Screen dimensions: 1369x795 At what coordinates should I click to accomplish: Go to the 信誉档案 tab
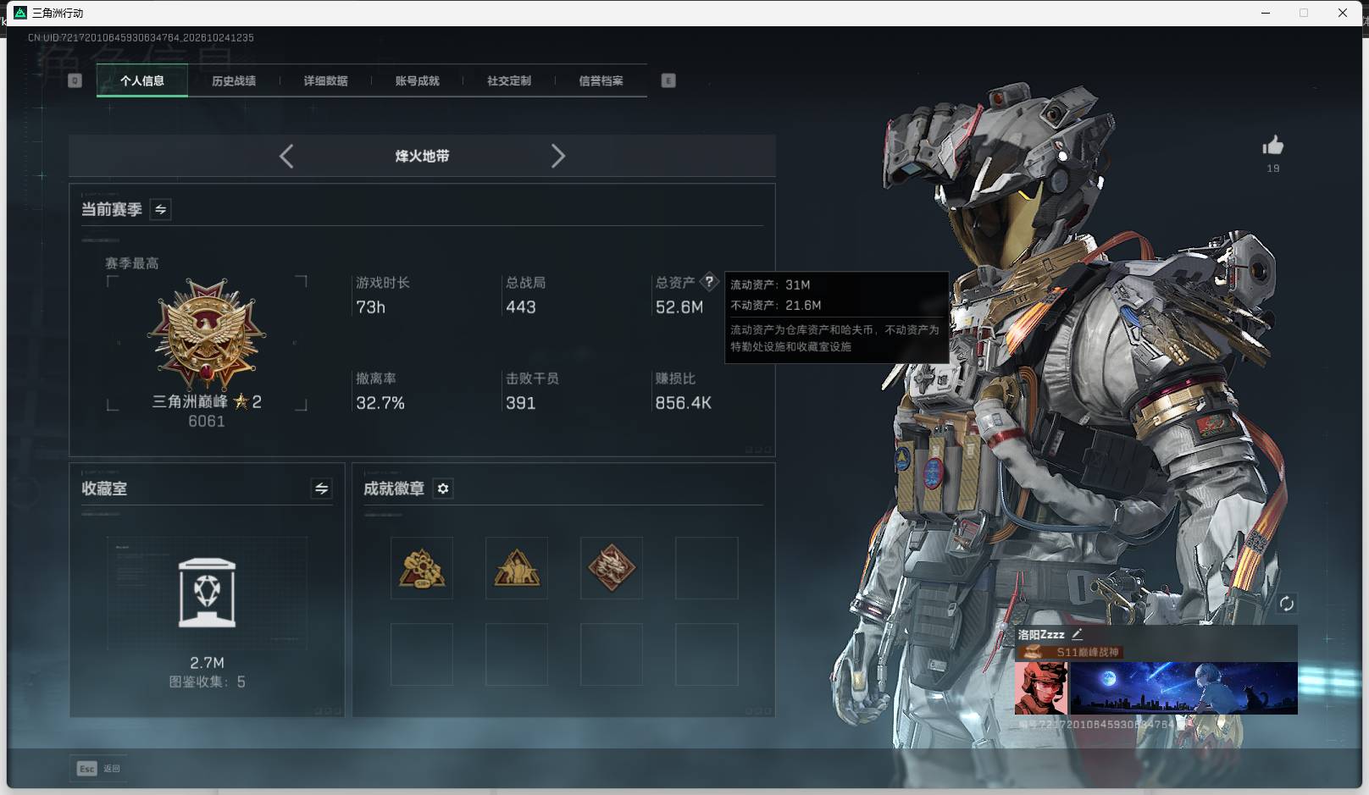tap(601, 81)
